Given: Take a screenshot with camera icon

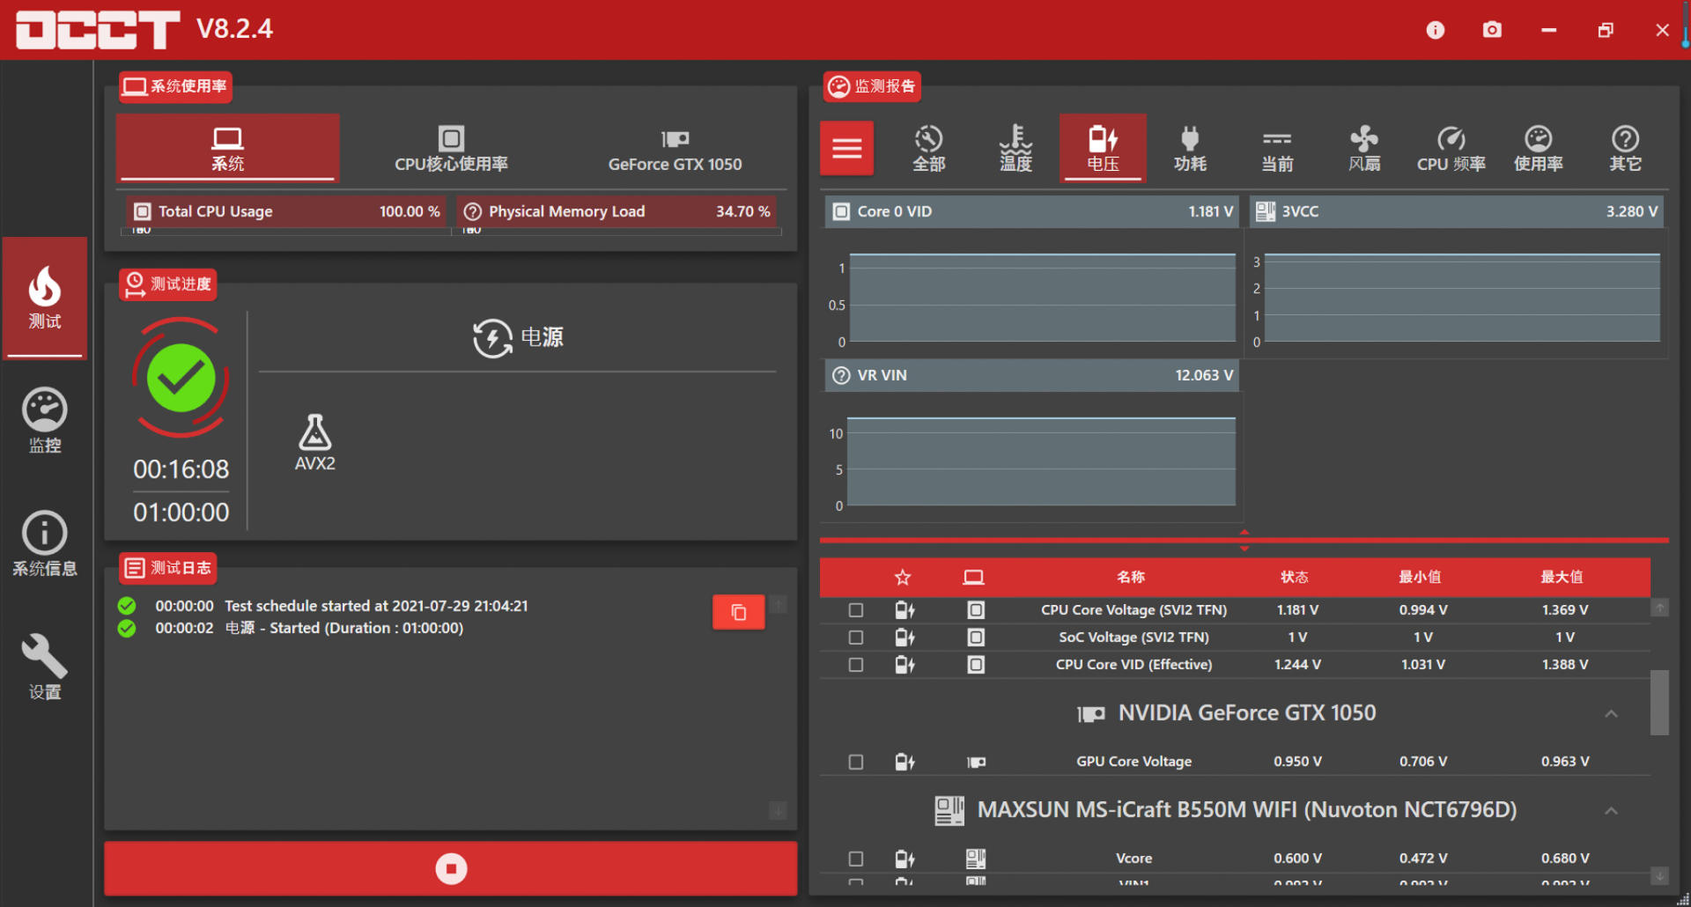Looking at the screenshot, I should point(1492,30).
